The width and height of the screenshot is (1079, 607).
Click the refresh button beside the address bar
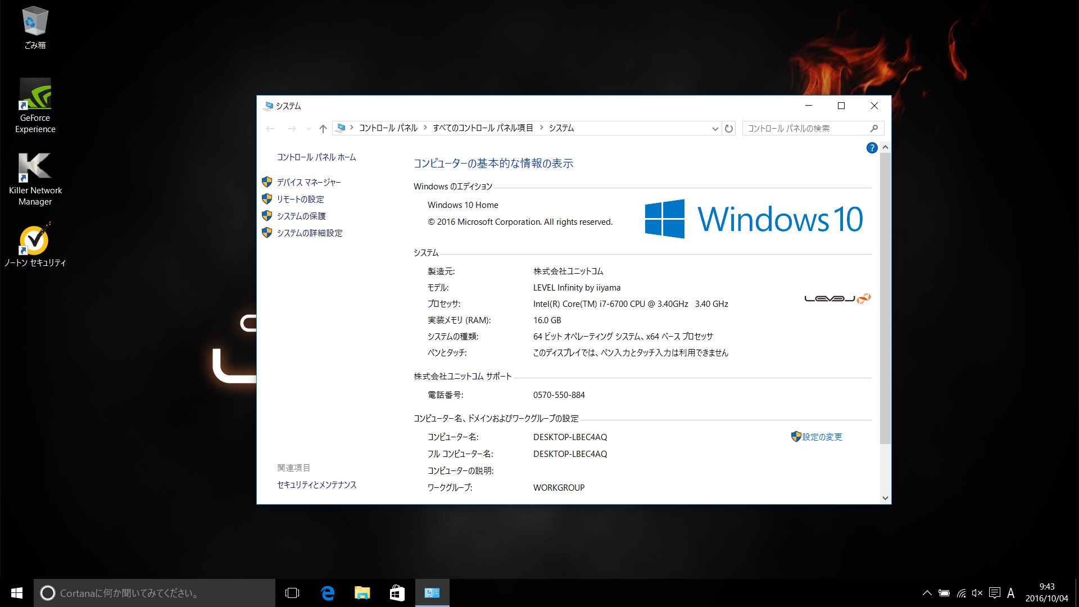tap(729, 129)
